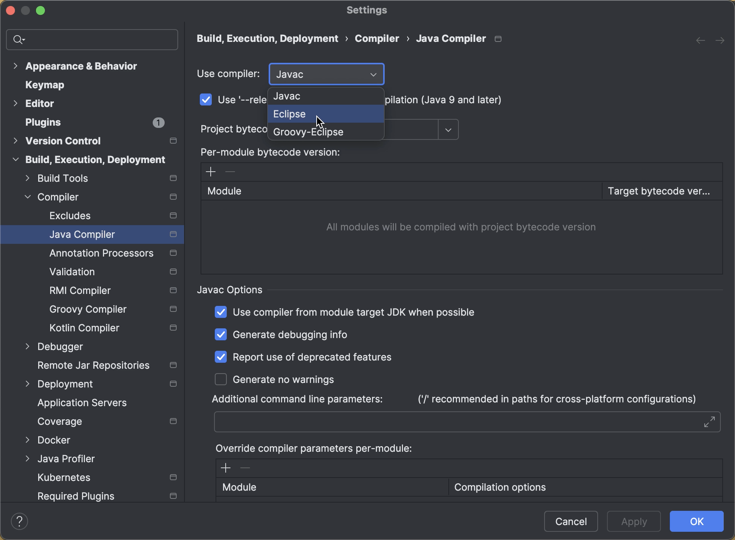This screenshot has width=735, height=540.
Task: Click the modified-settings icon beside Java Compiler breadcrumb
Action: coord(498,39)
